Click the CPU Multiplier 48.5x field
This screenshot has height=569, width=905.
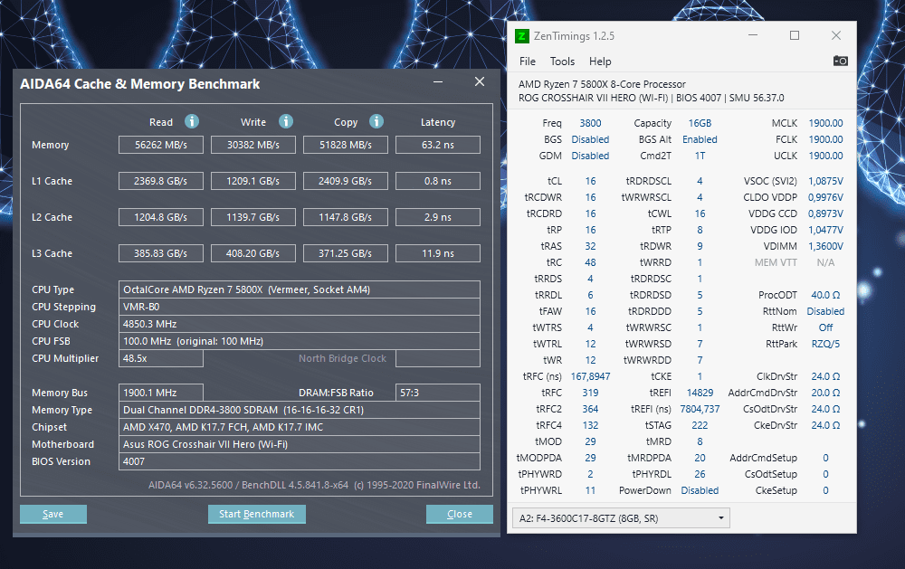[161, 358]
